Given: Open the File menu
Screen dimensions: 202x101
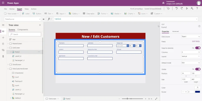Looking at the screenshot, I should (5, 9).
